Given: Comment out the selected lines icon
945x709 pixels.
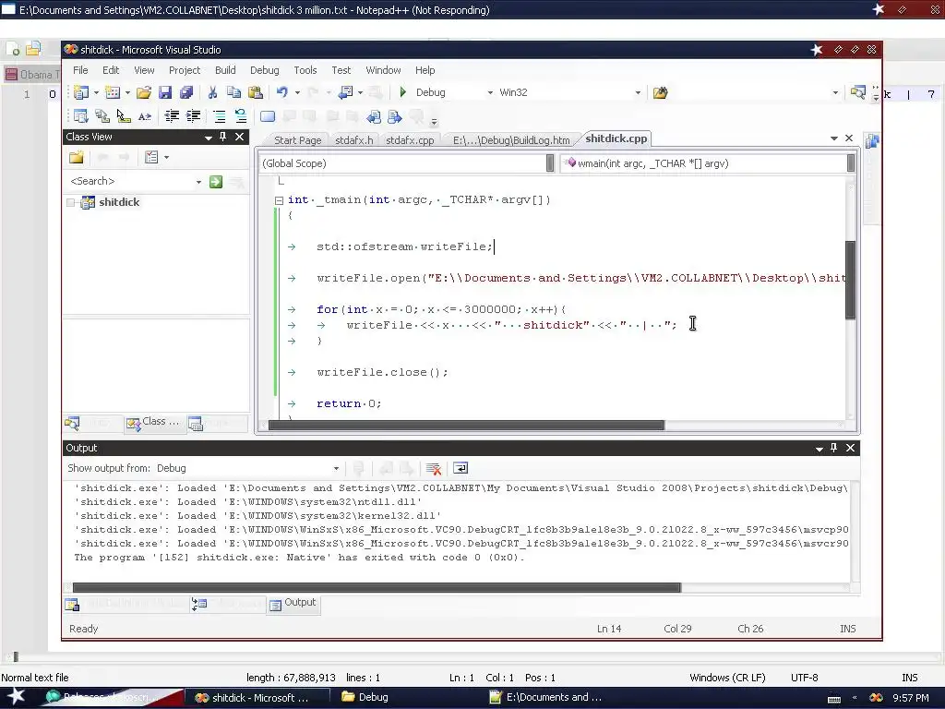Looking at the screenshot, I should [x=220, y=116].
